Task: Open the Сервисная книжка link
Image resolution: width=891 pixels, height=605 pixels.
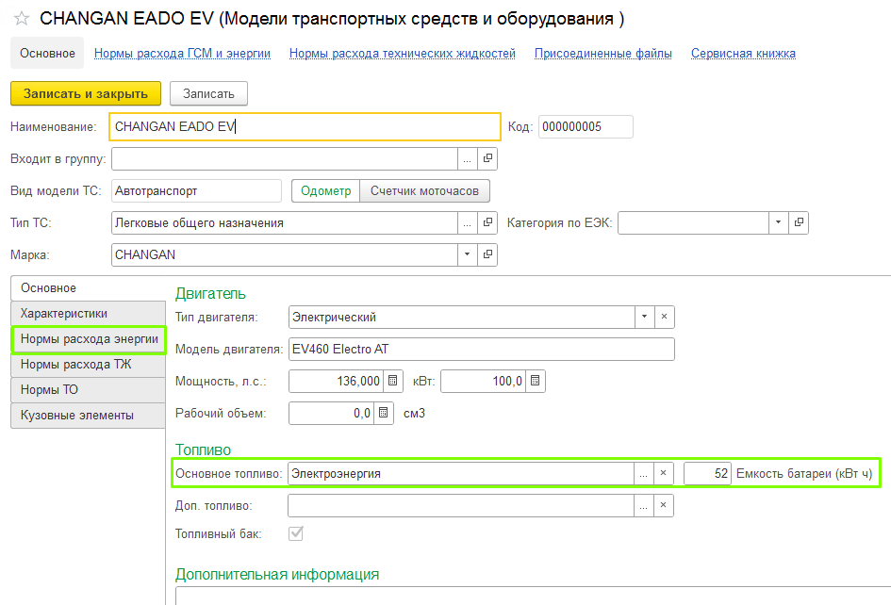Action: [x=743, y=54]
